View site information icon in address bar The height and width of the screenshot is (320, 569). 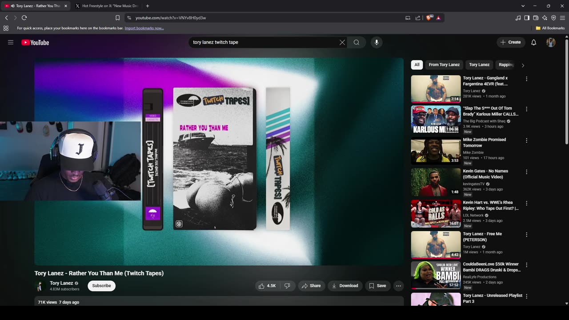click(x=129, y=18)
